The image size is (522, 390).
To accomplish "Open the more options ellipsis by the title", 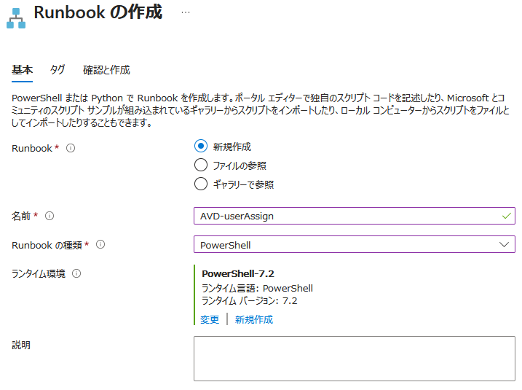I will (x=186, y=12).
